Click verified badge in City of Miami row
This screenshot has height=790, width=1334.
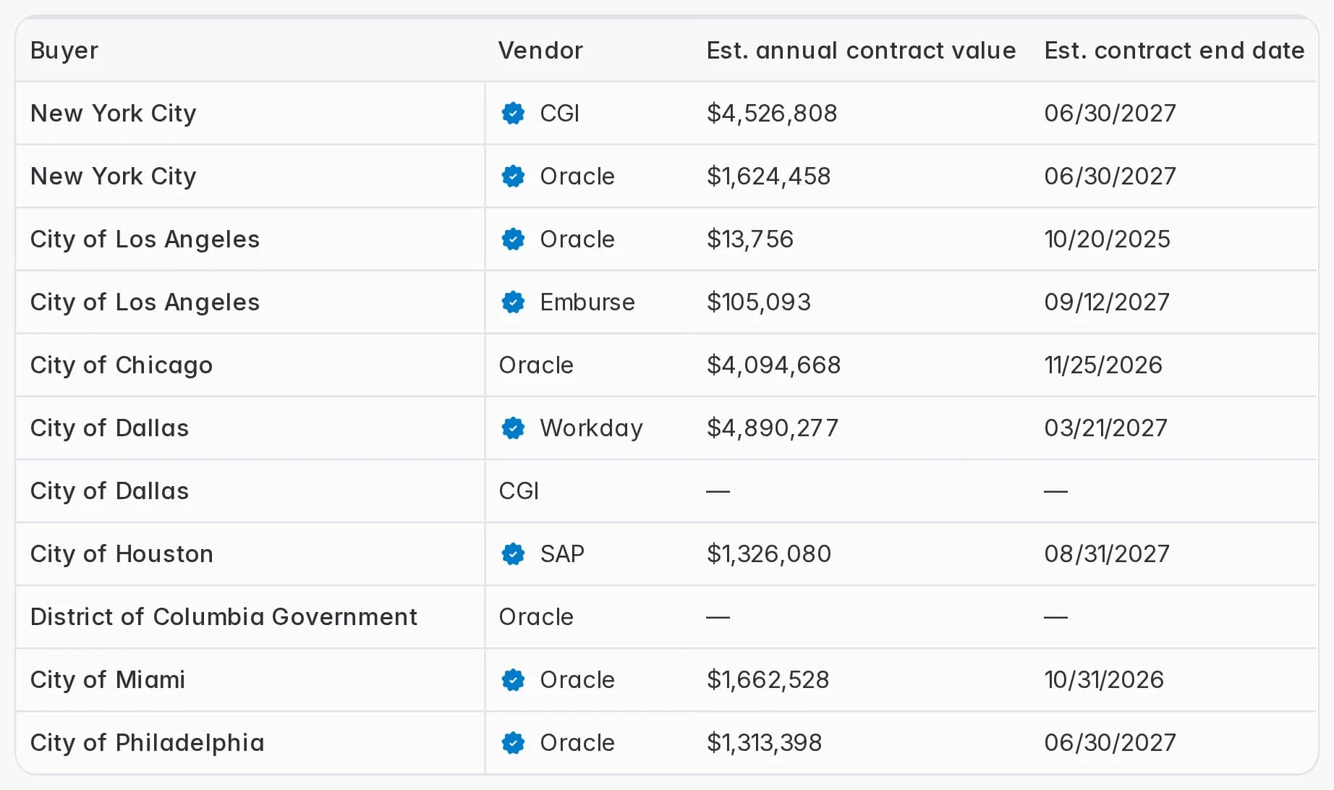pos(513,680)
